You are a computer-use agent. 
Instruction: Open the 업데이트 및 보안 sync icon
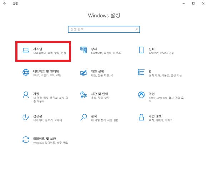pyautogui.click(x=26, y=140)
